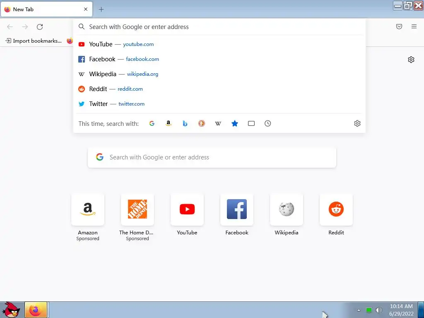Image resolution: width=424 pixels, height=318 pixels.
Task: Open the Firefox application menu
Action: (414, 26)
